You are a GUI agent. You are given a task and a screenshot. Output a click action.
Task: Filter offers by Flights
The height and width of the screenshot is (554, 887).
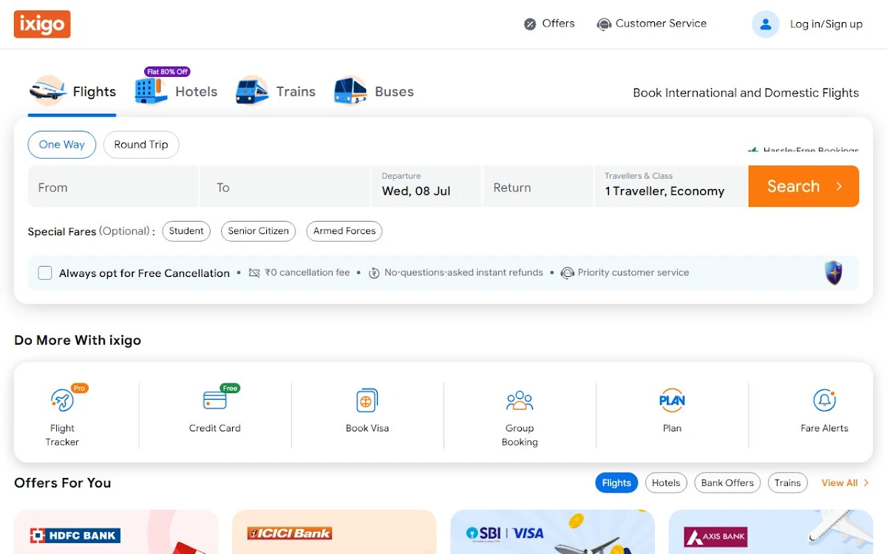click(616, 483)
